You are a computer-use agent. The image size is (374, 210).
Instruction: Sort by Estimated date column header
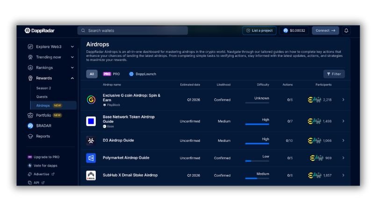coord(190,84)
